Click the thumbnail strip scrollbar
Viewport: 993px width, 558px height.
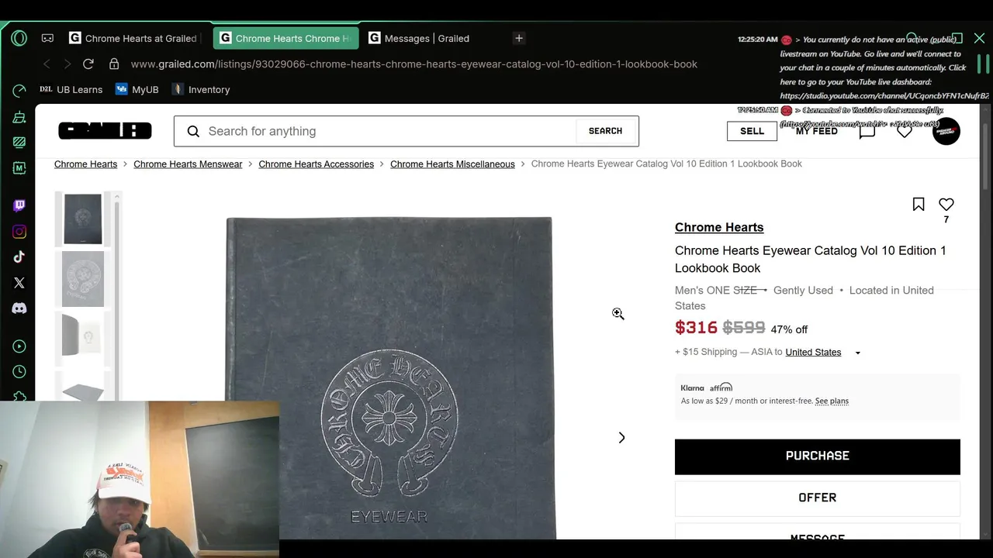coord(117,294)
